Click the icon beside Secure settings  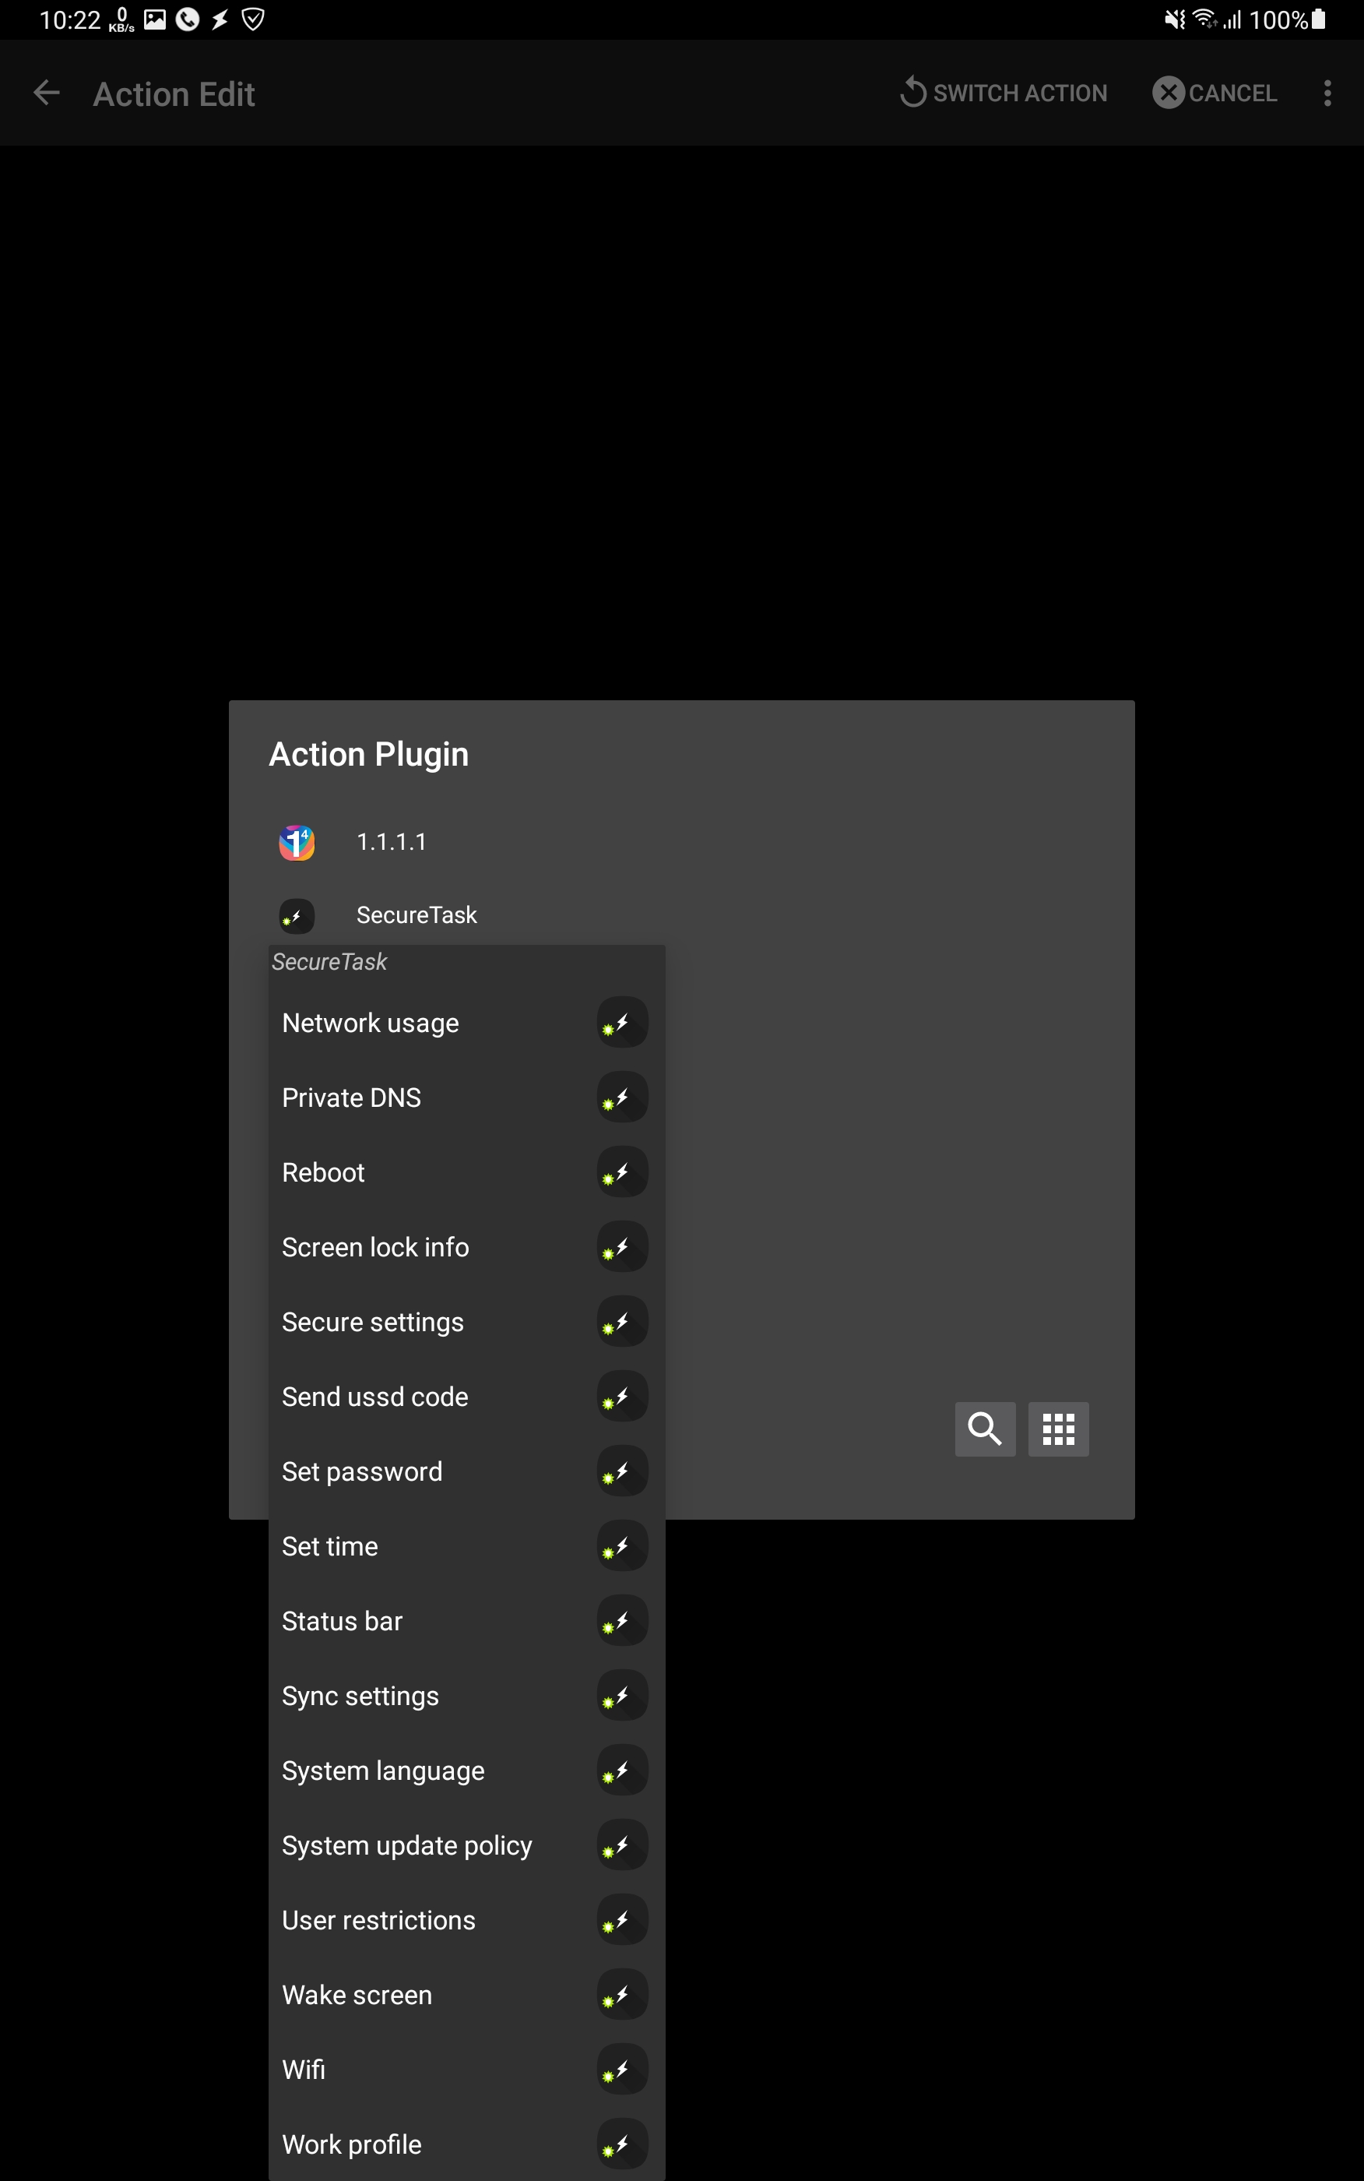[623, 1322]
